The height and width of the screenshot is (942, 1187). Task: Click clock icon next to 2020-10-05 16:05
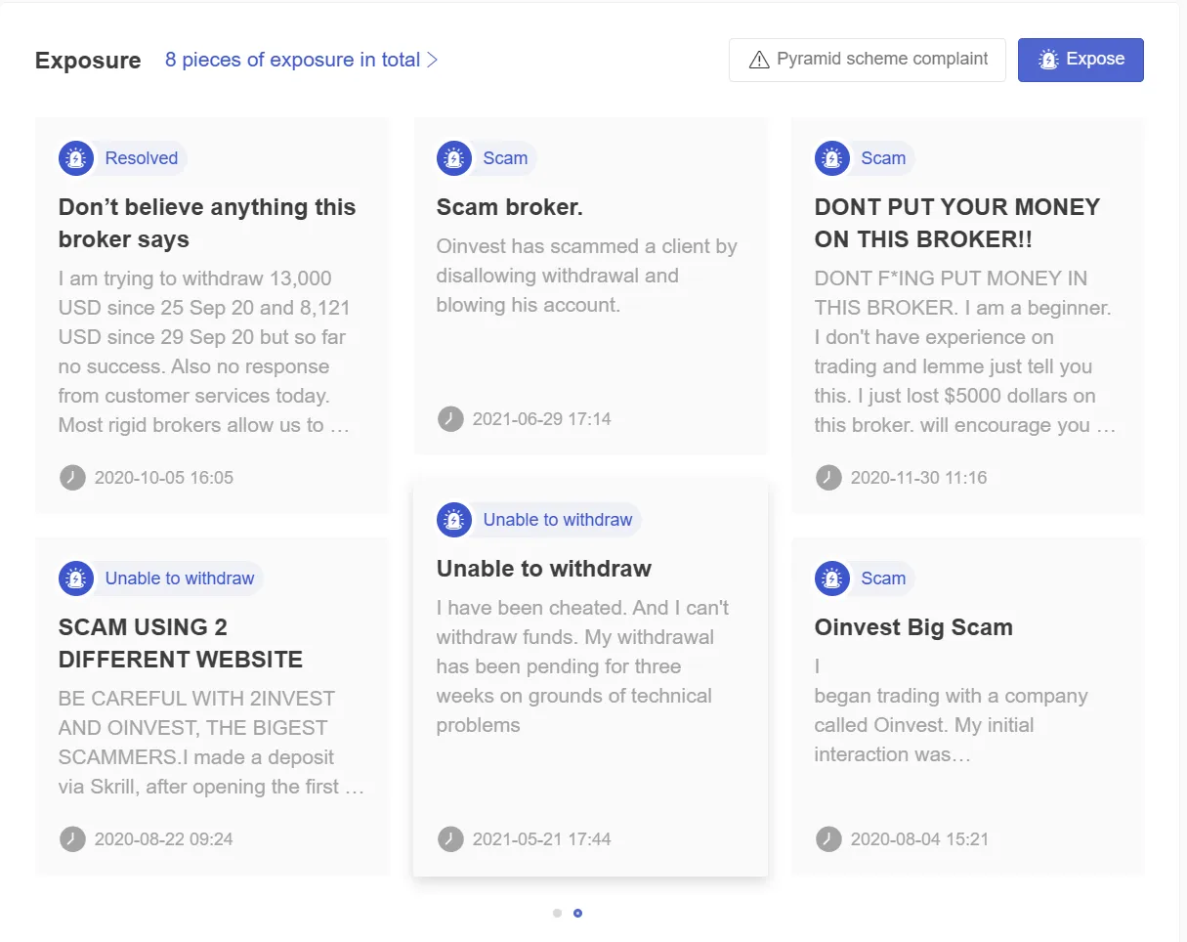coord(72,478)
